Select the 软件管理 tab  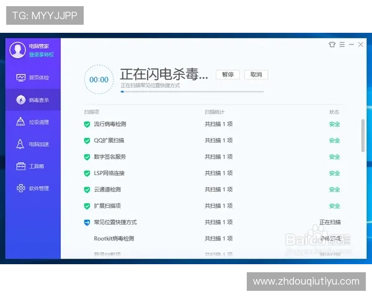pos(33,188)
